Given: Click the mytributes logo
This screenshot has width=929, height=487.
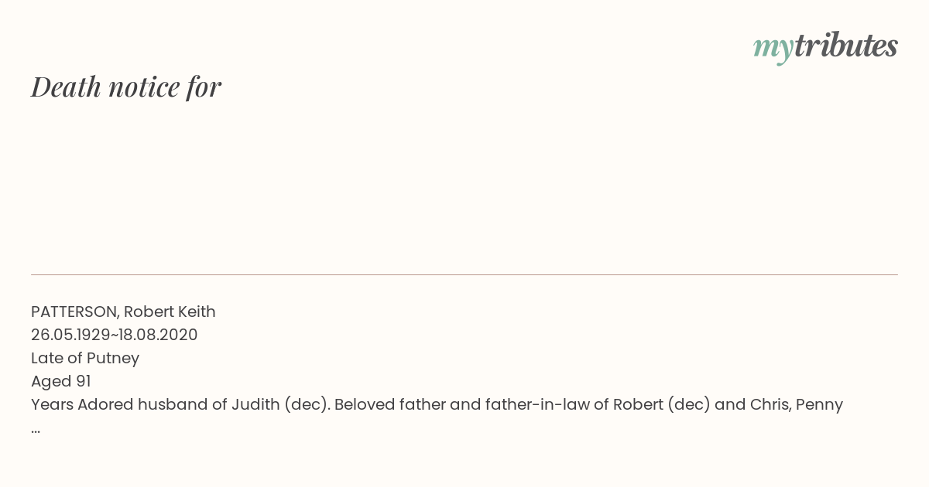Looking at the screenshot, I should pos(825,47).
